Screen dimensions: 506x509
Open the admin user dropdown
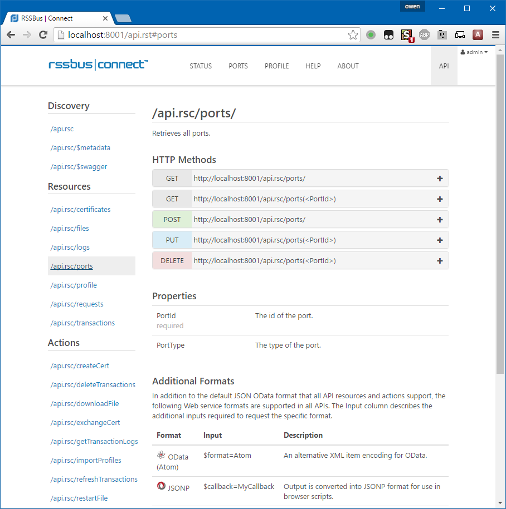[474, 52]
